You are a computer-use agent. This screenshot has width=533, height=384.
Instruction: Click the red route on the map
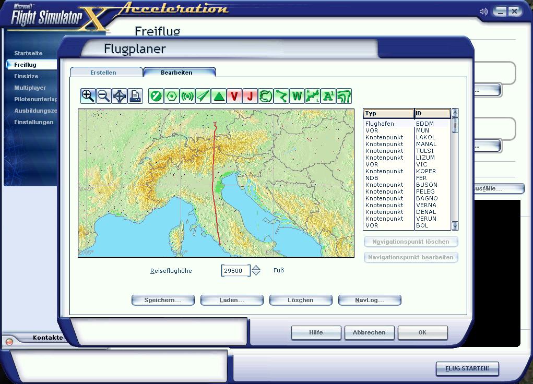[214, 184]
